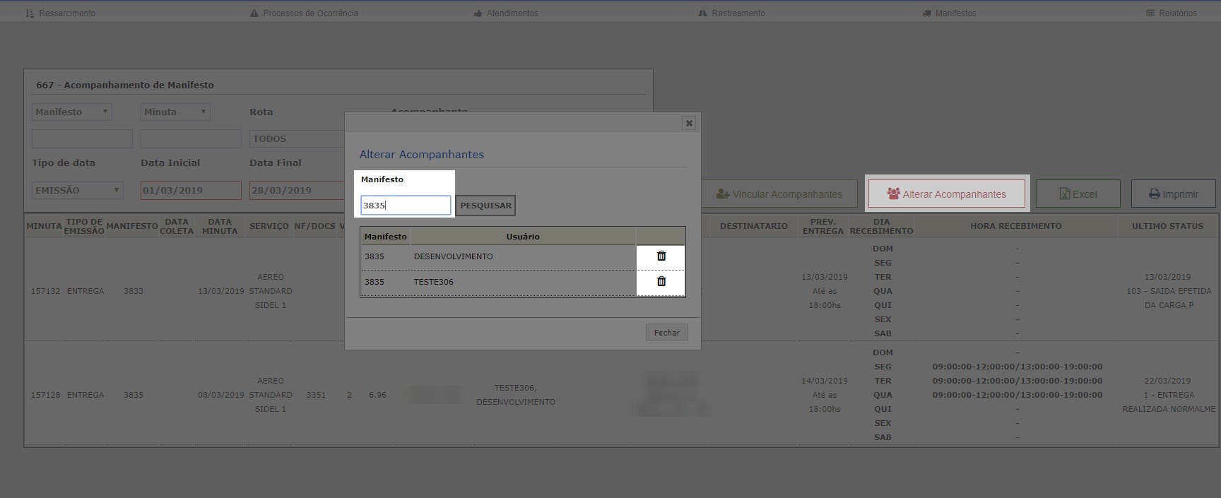Click the DATA MINUTA column header
This screenshot has height=498, width=1221.
click(220, 226)
